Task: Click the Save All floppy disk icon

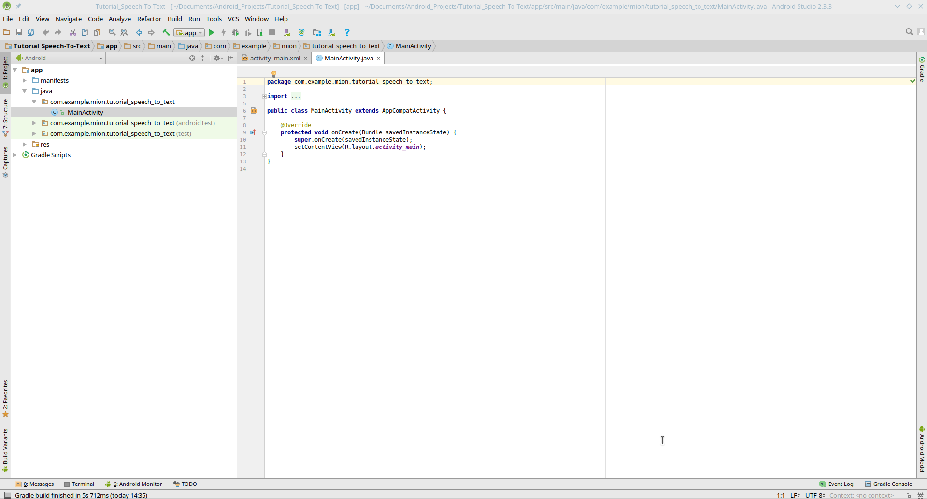Action: [x=19, y=33]
